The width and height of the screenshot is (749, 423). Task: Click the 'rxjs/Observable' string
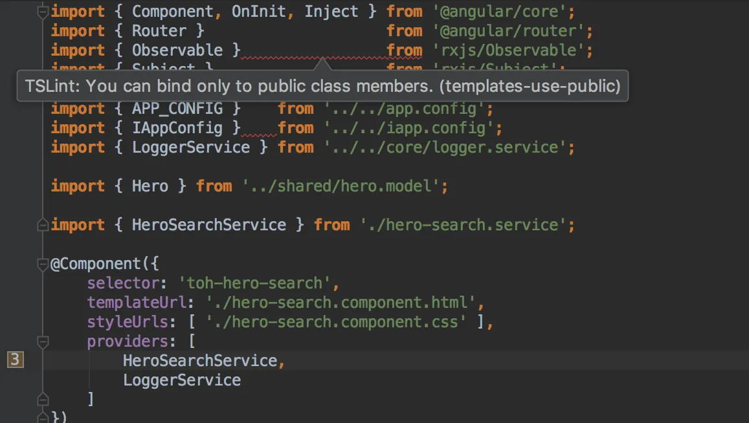(508, 50)
